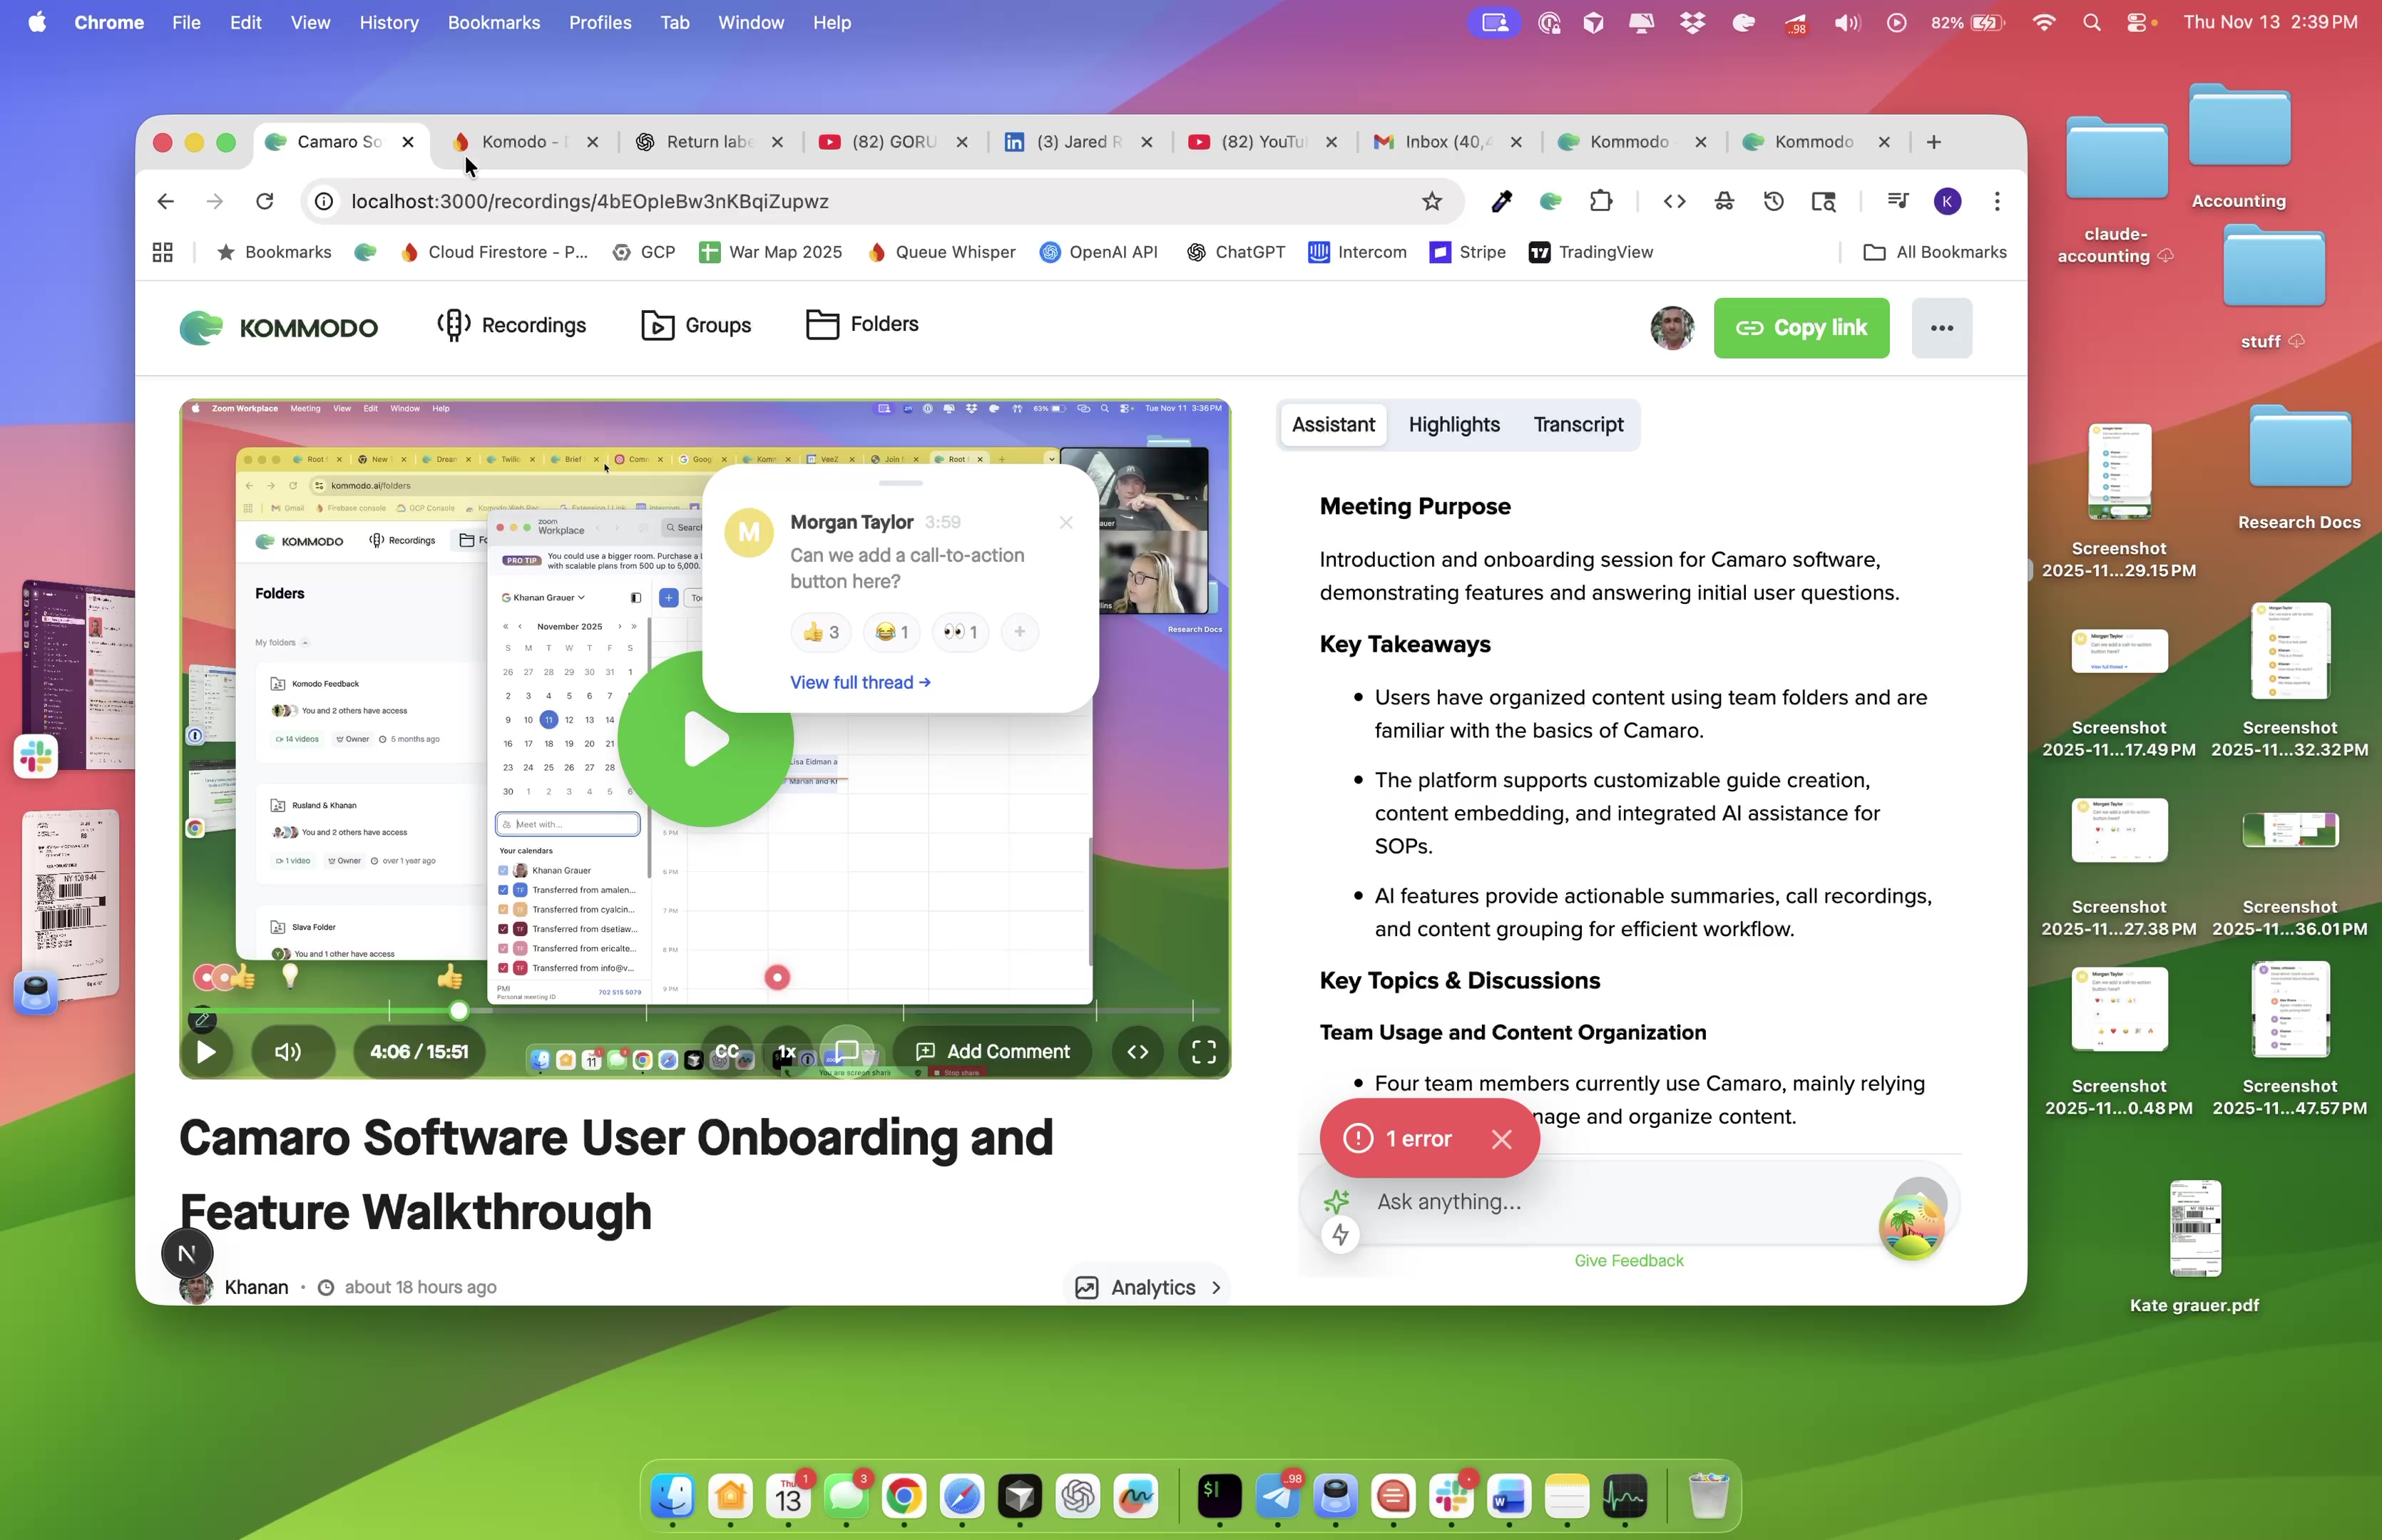Image resolution: width=2382 pixels, height=1540 pixels.
Task: Open the Kommodo extension in toolbar
Action: (1551, 201)
